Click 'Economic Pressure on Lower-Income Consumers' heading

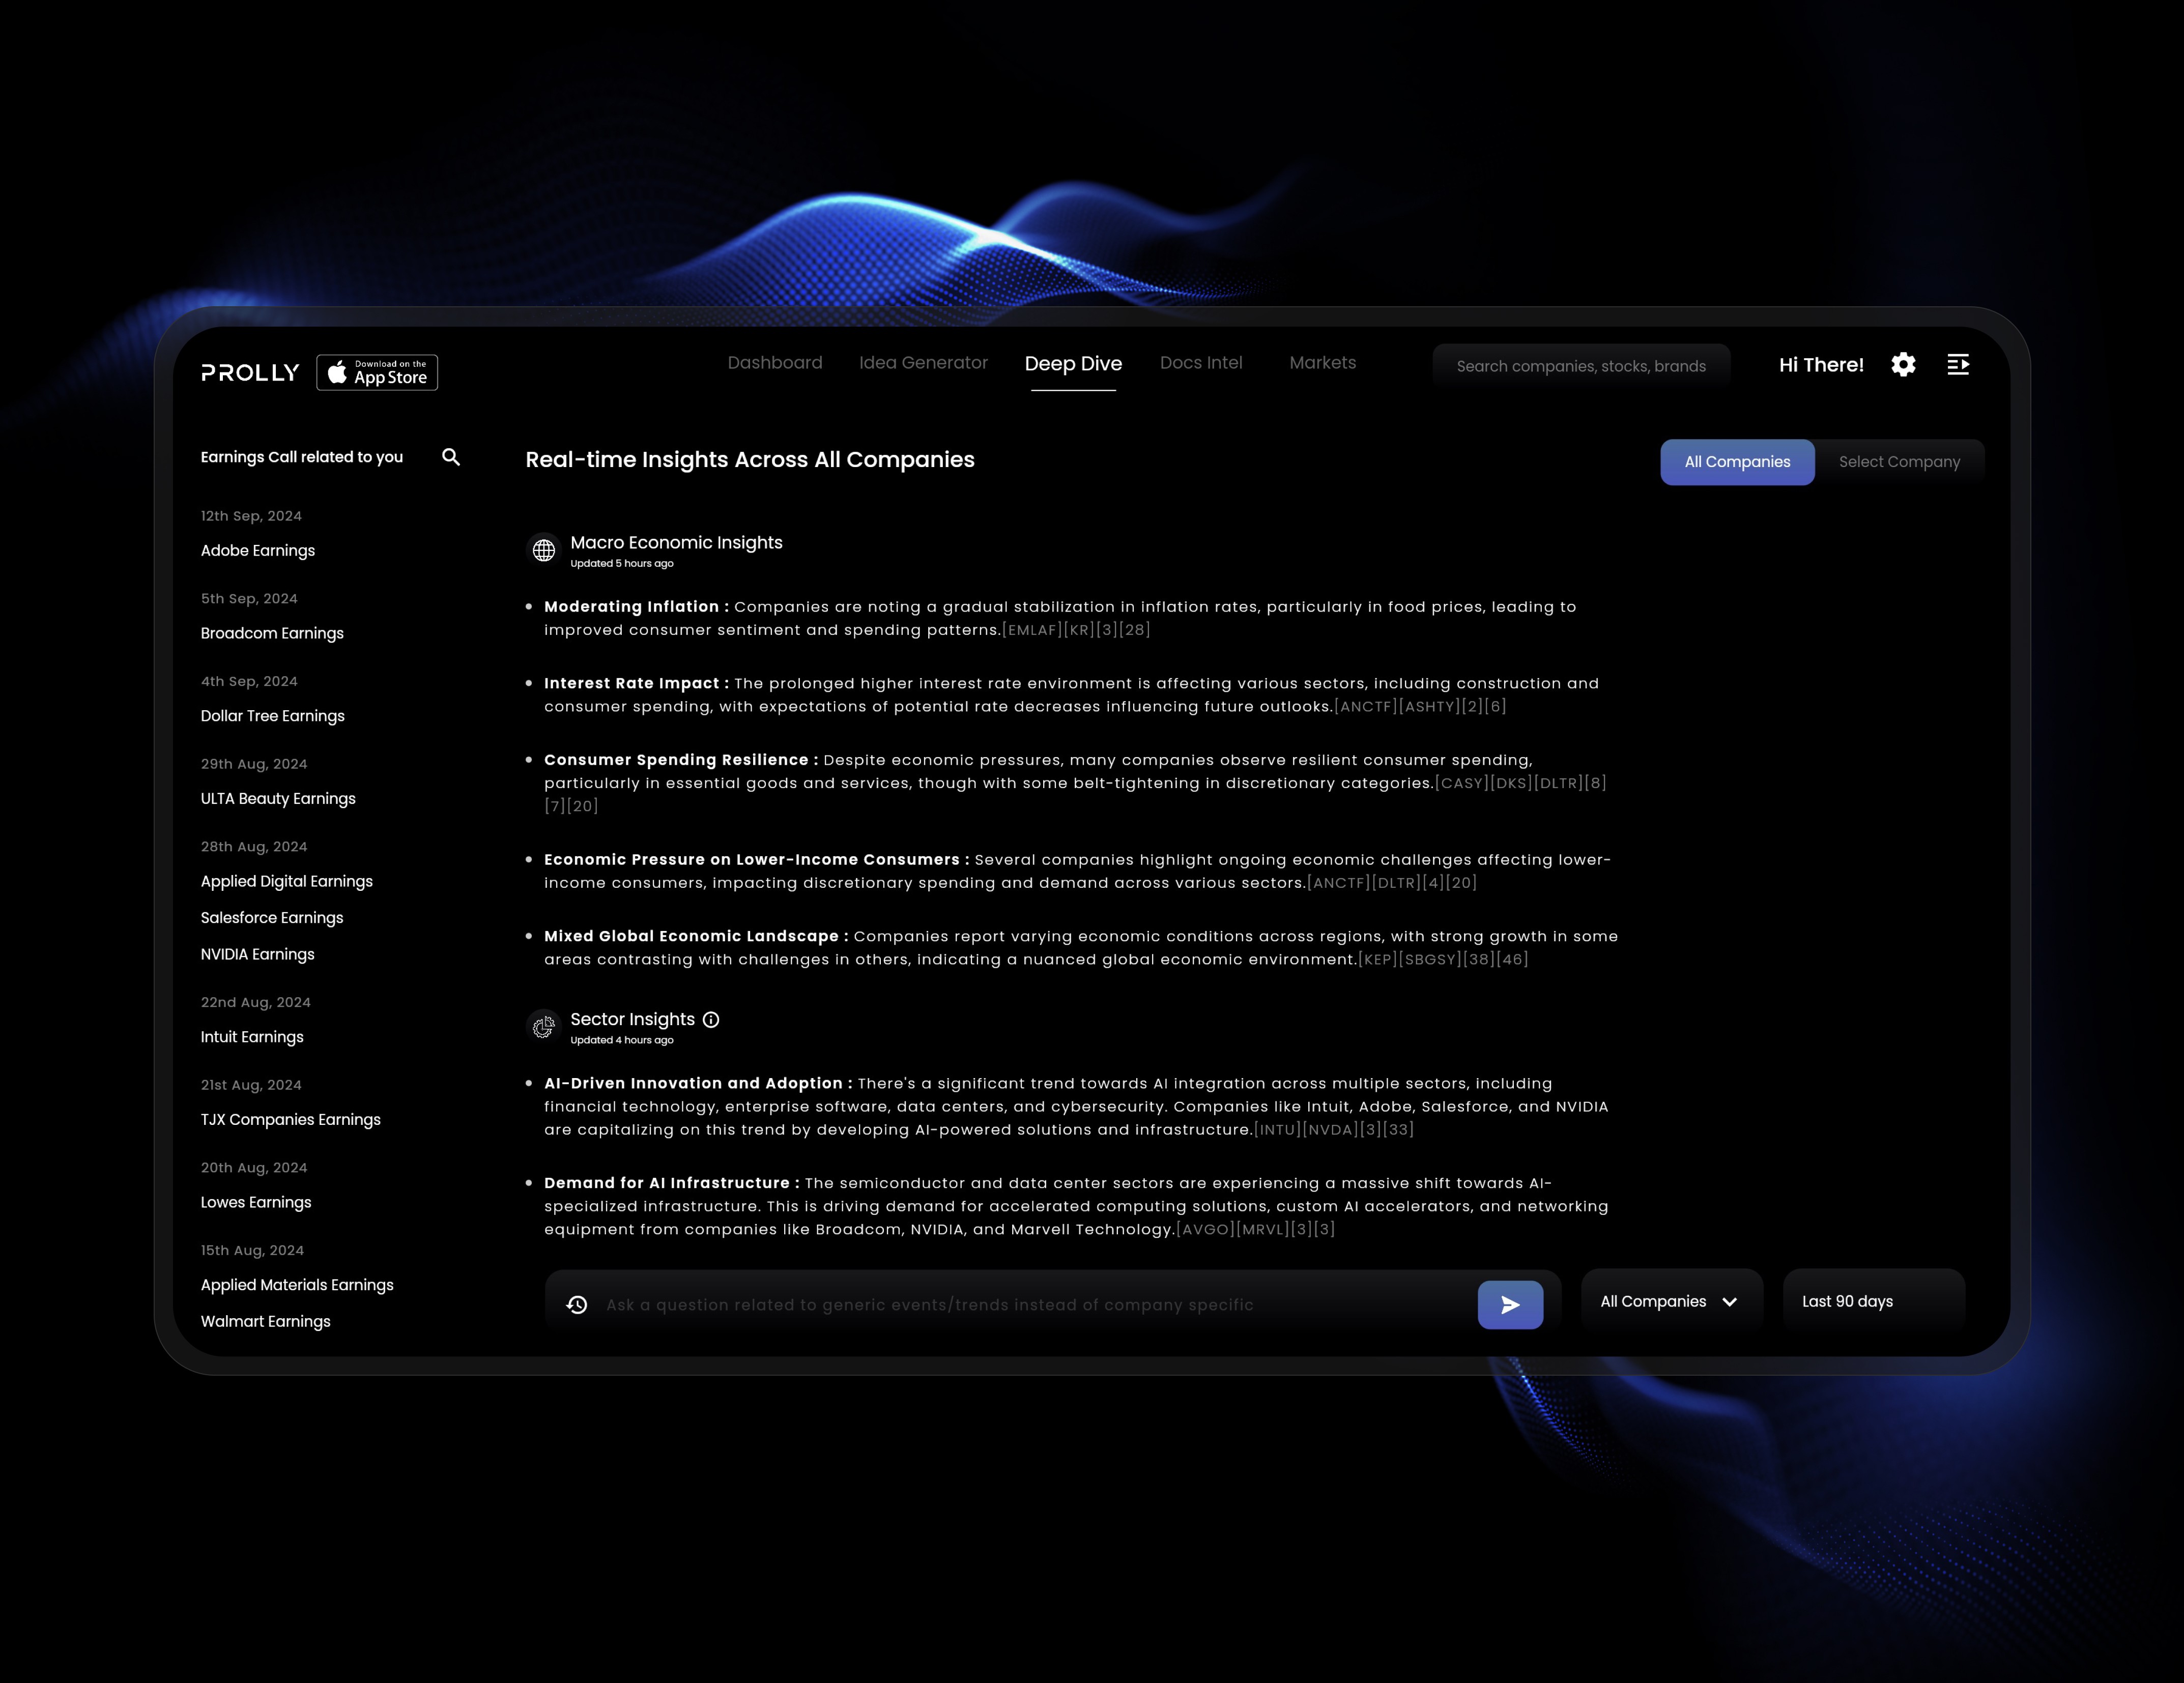click(752, 860)
